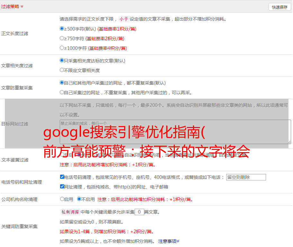Collapse the 过滤策略 section header

tap(12, 6)
